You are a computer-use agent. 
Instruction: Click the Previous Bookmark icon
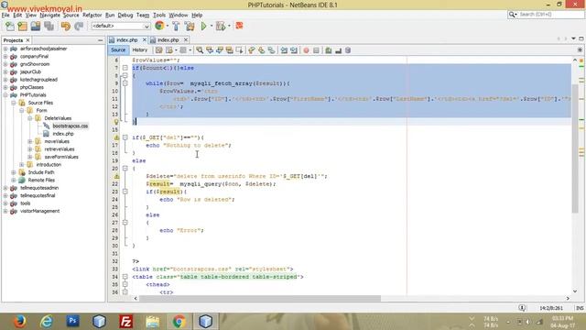click(x=252, y=50)
